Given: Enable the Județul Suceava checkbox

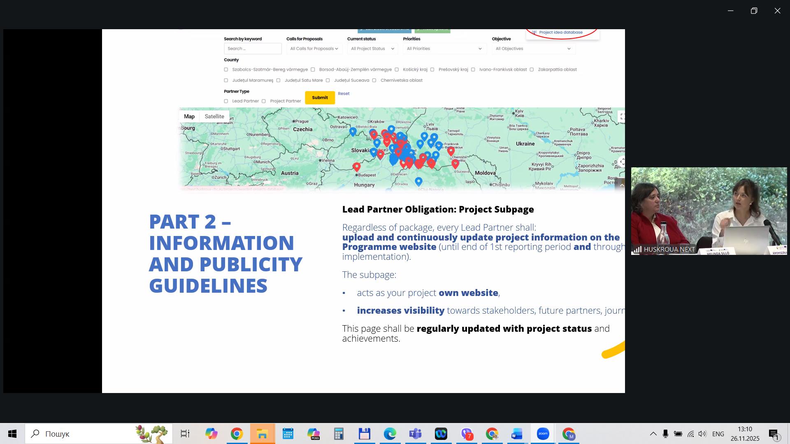Looking at the screenshot, I should [x=328, y=81].
